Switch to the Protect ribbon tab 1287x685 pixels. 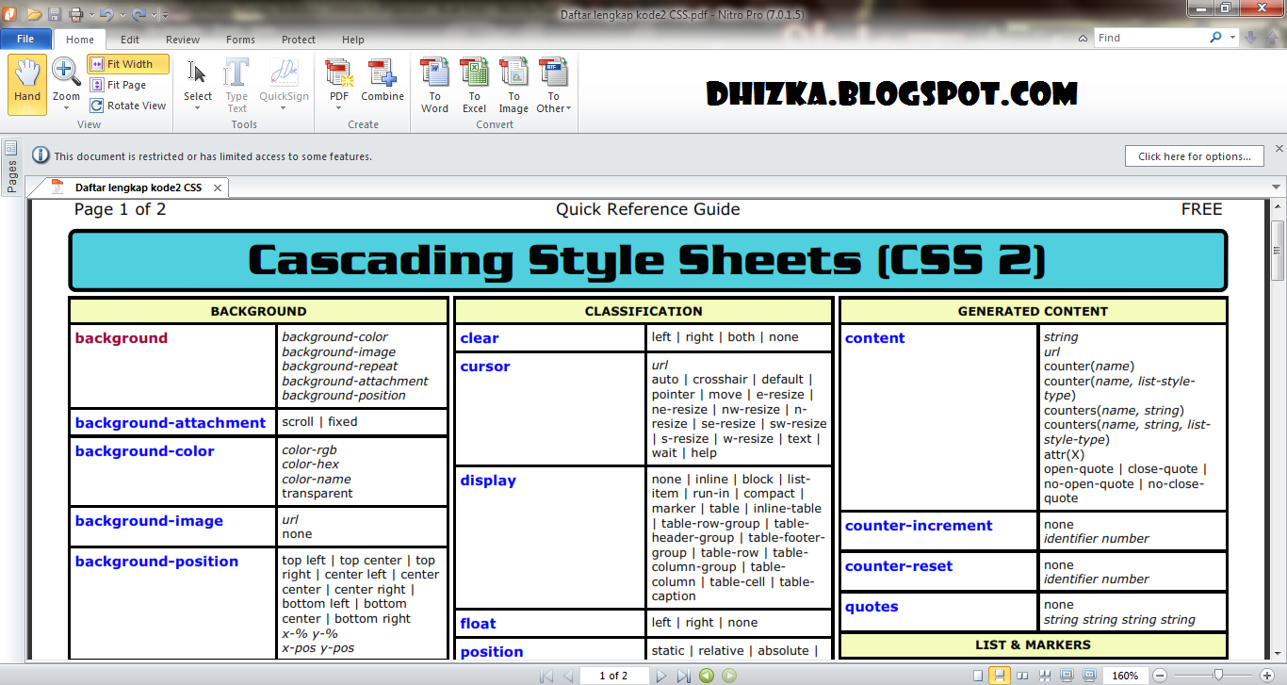299,40
